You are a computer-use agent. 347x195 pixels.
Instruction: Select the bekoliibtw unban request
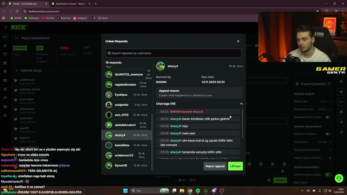pyautogui.click(x=127, y=145)
